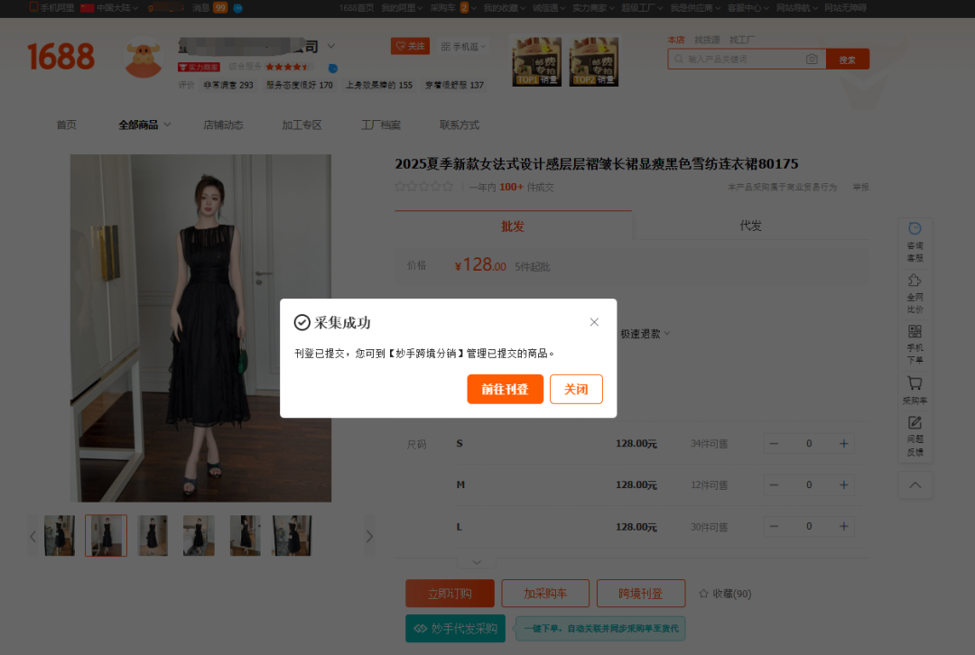
Task: Open the 工厂档案 navigation menu item
Action: coord(380,125)
